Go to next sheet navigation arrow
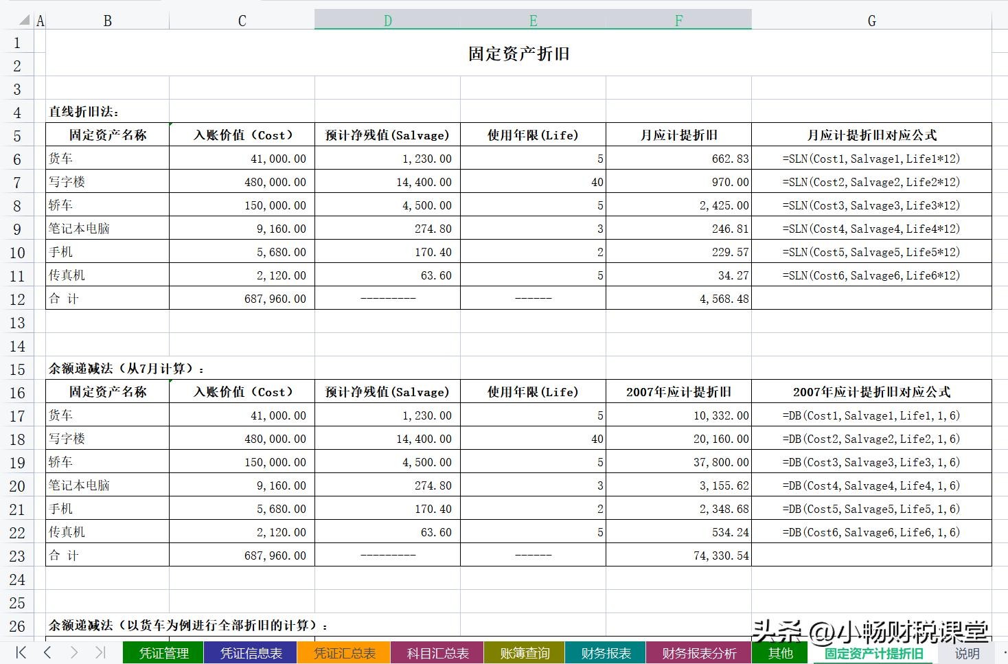The width and height of the screenshot is (1008, 664). coord(74,652)
